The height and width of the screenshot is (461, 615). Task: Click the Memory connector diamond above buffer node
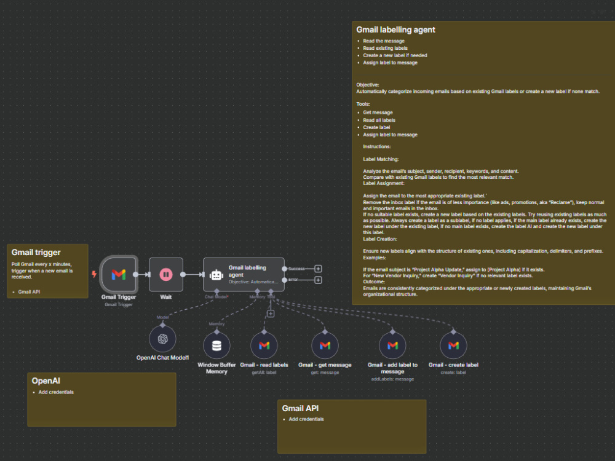pyautogui.click(x=216, y=332)
